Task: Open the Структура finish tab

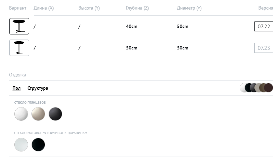Action: tap(38, 88)
